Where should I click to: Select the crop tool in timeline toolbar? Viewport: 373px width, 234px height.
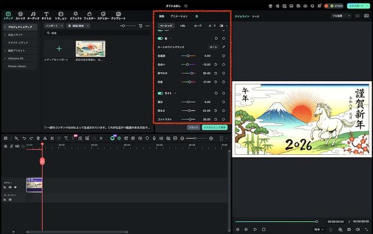pos(52,138)
